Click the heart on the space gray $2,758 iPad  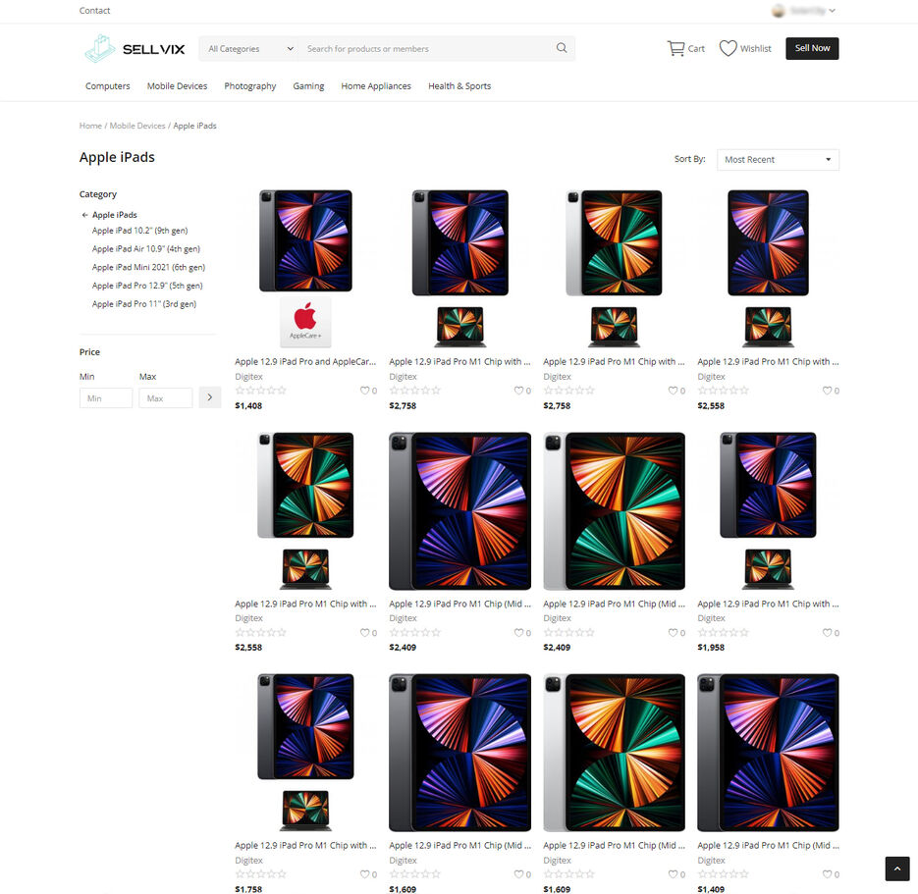pyautogui.click(x=518, y=391)
